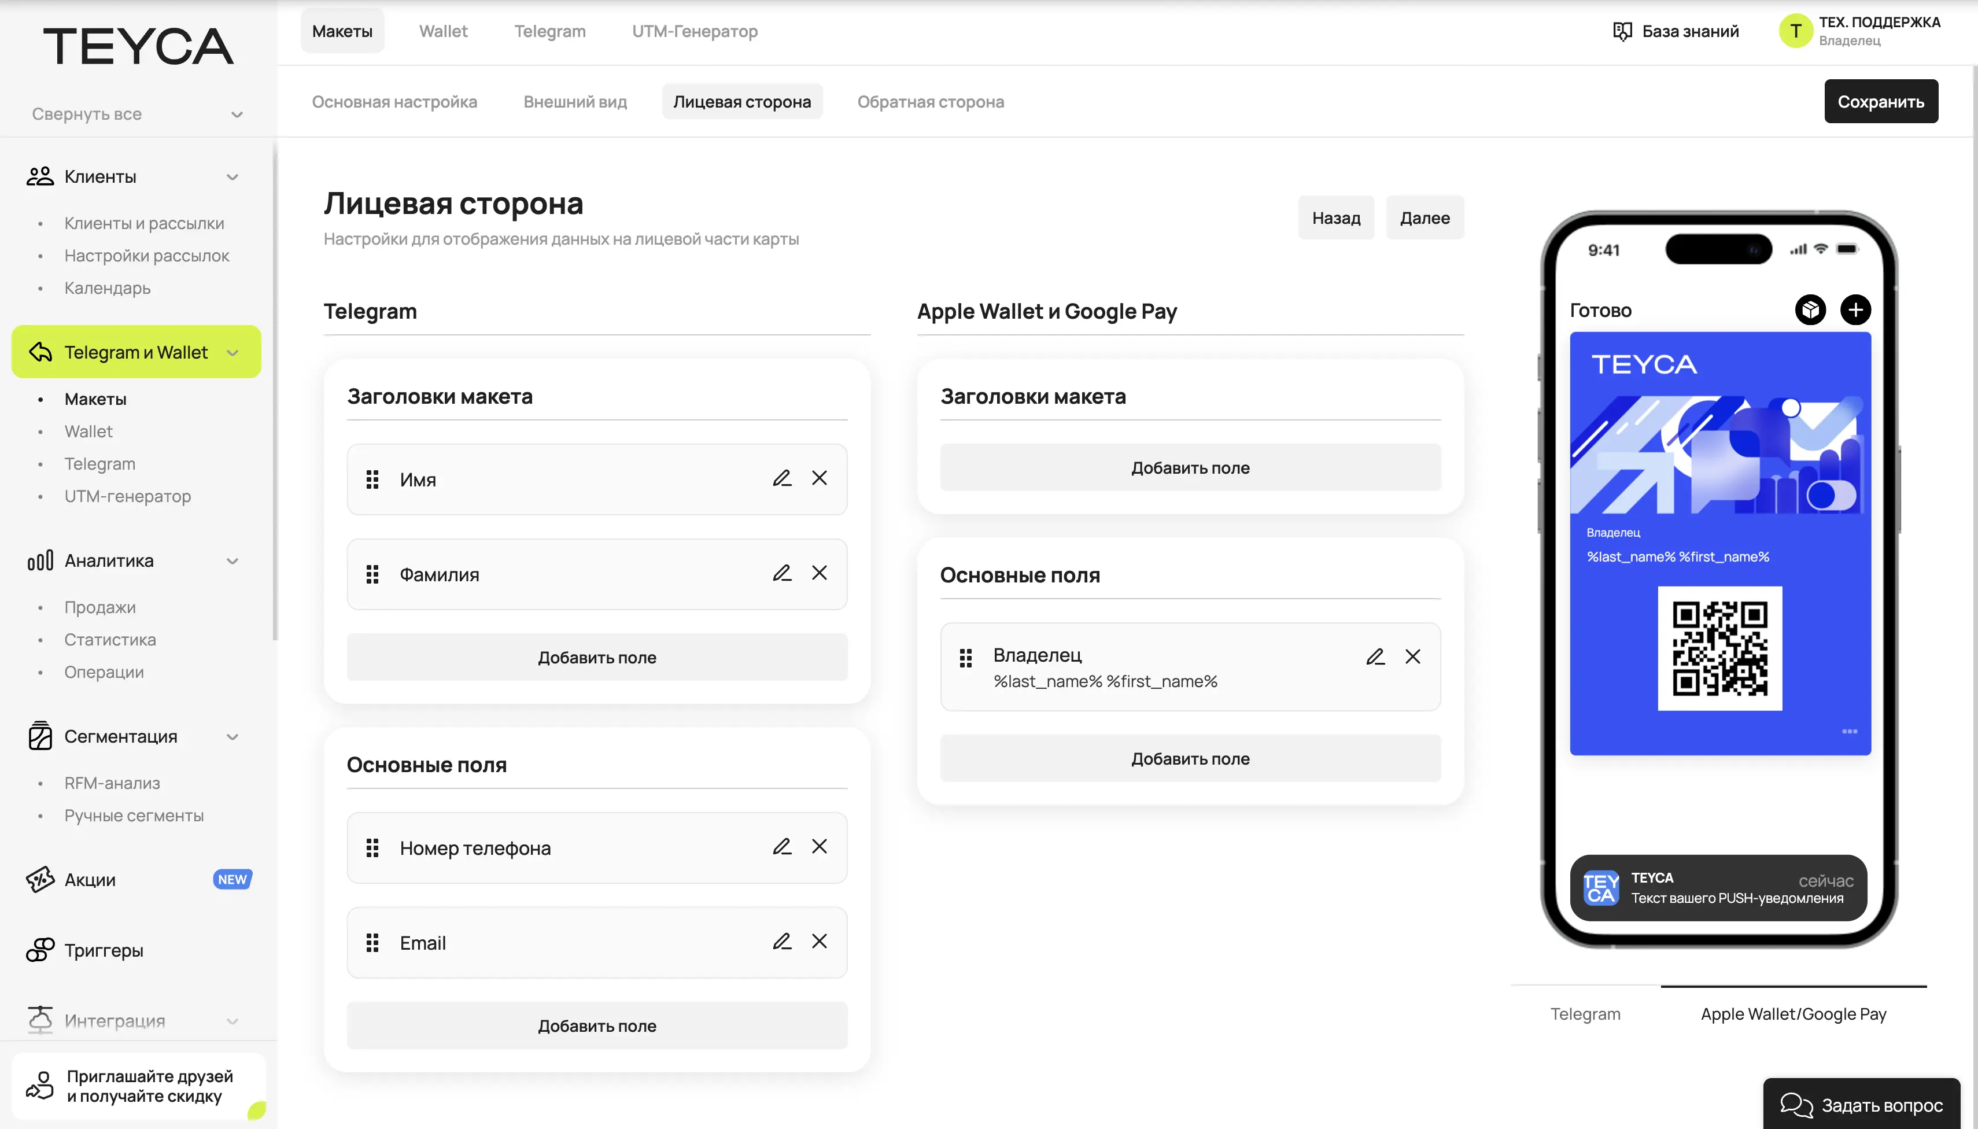
Task: Expand the Клиенты section chevron
Action: point(233,177)
